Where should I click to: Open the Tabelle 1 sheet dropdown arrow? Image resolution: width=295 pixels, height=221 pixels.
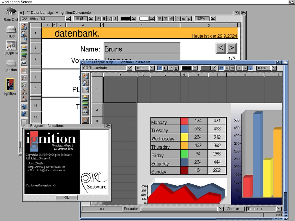tap(279, 209)
